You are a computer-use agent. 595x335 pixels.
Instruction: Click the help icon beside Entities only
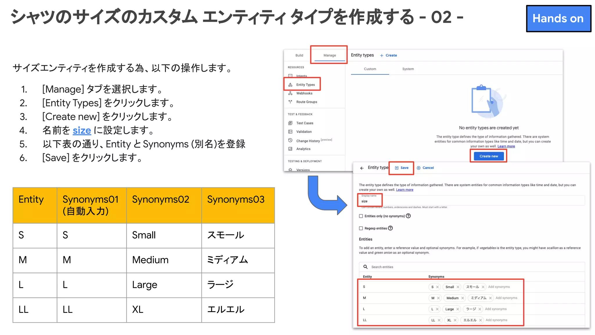408,216
